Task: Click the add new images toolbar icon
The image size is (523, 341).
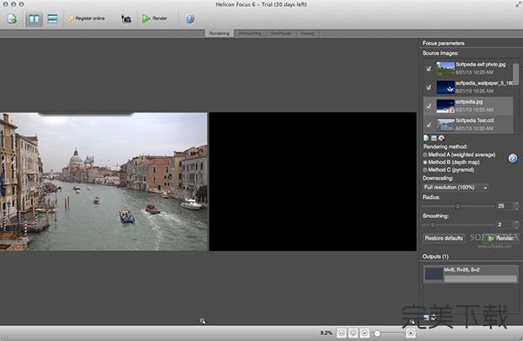Action: pyautogui.click(x=12, y=18)
